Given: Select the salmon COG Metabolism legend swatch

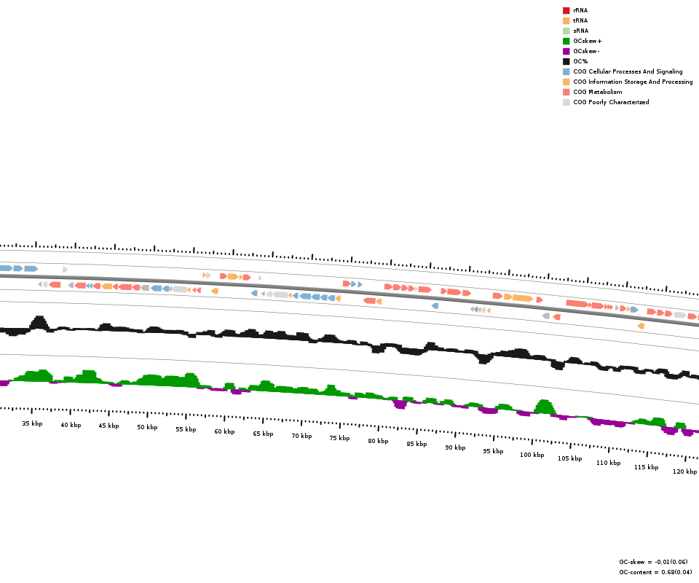Looking at the screenshot, I should [x=566, y=92].
